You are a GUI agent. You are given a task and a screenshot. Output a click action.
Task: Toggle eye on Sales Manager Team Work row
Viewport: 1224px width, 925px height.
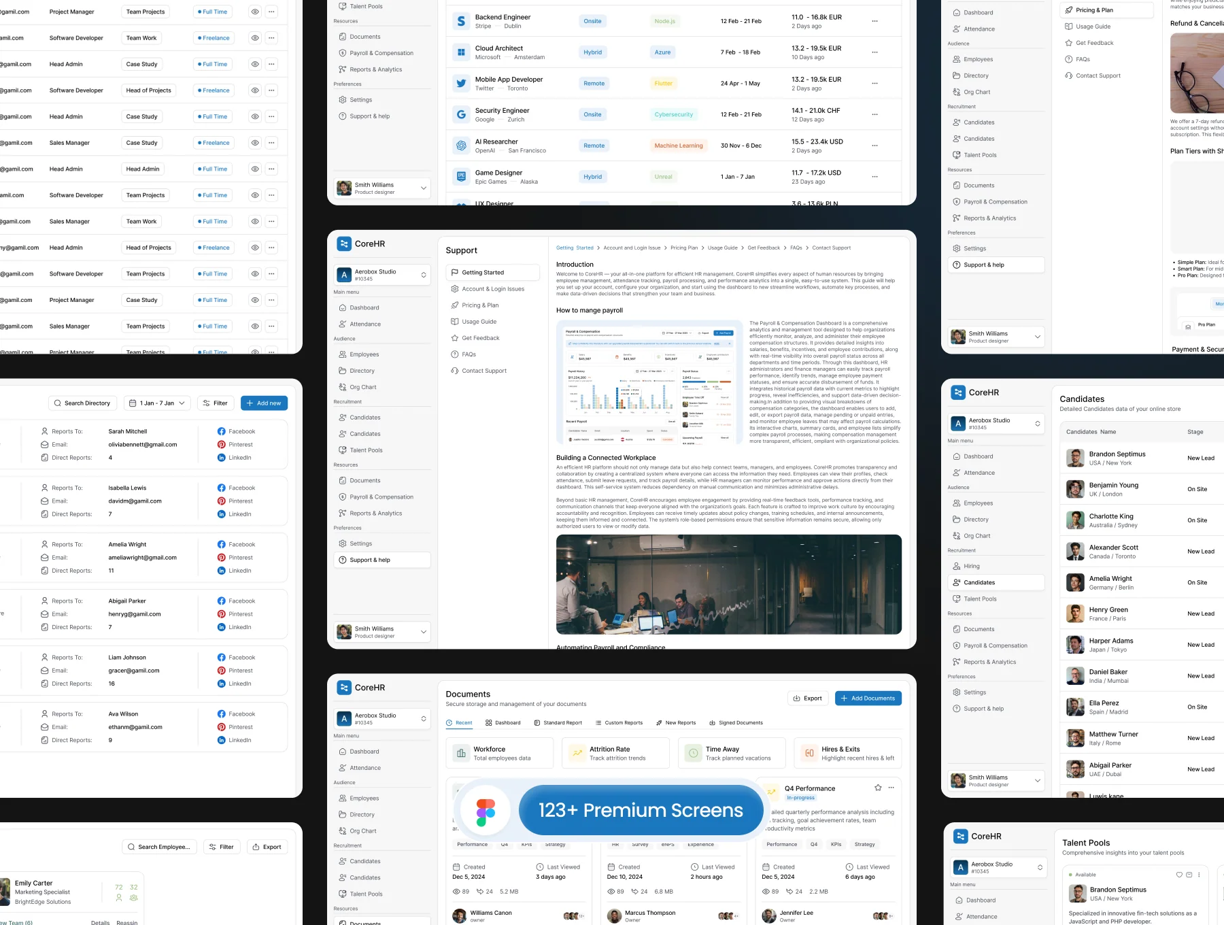255,222
